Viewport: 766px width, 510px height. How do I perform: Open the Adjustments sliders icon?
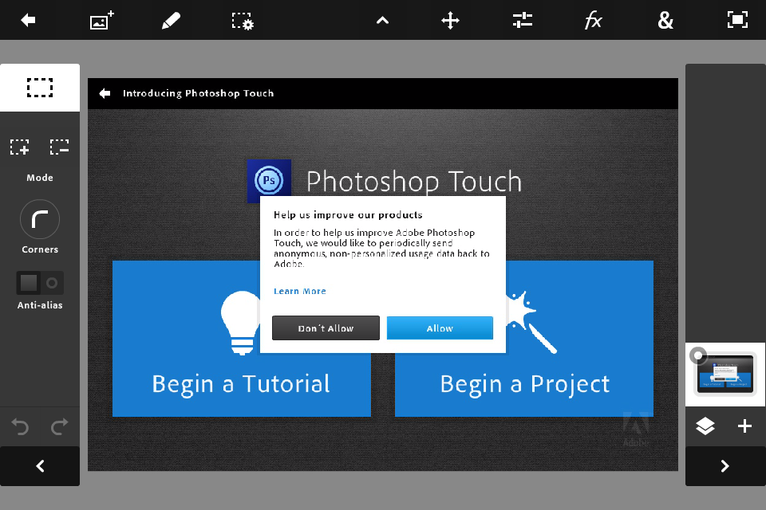point(522,20)
